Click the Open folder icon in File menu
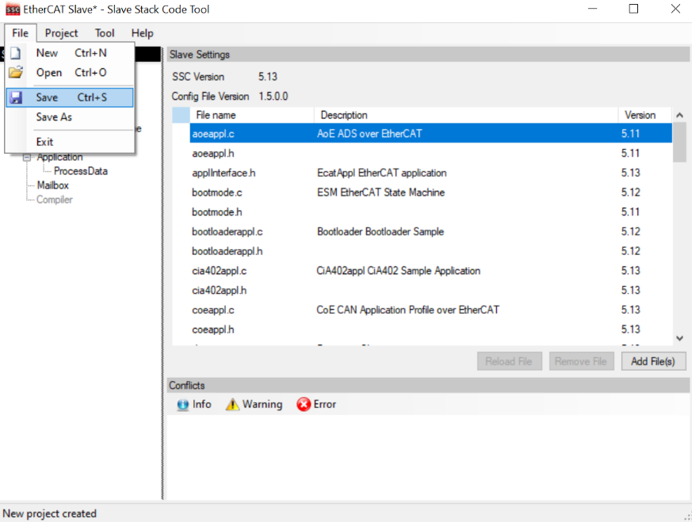692x522 pixels. 15,73
